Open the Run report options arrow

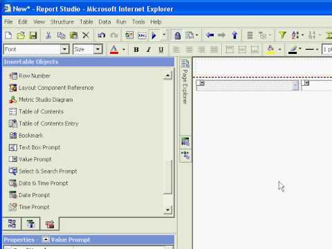pyautogui.click(x=164, y=35)
